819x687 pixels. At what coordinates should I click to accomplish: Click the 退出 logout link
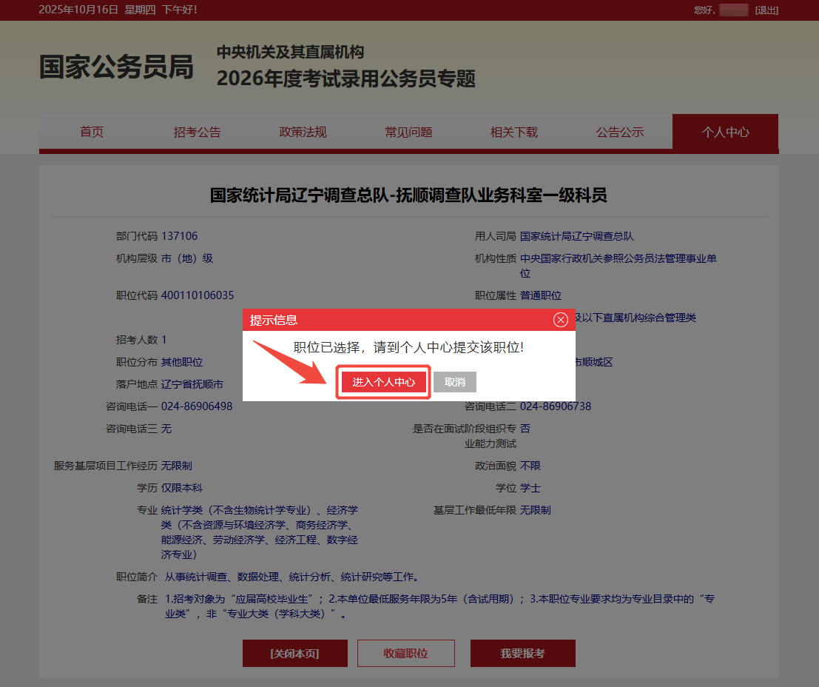click(766, 10)
